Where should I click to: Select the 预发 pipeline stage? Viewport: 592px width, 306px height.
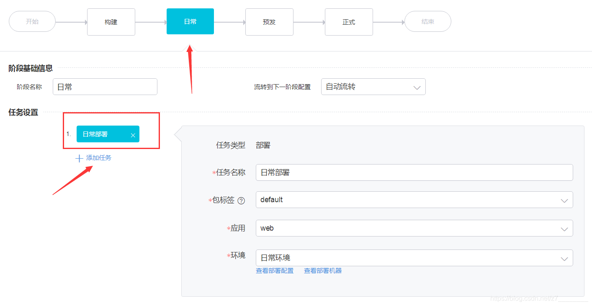[269, 22]
